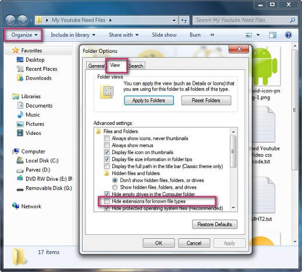Click the Explorer window scrollbar thumb
The height and width of the screenshot is (272, 302).
click(x=295, y=110)
